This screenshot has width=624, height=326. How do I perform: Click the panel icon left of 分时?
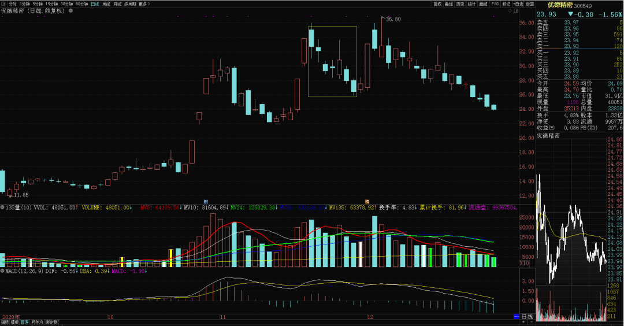pyautogui.click(x=3, y=4)
